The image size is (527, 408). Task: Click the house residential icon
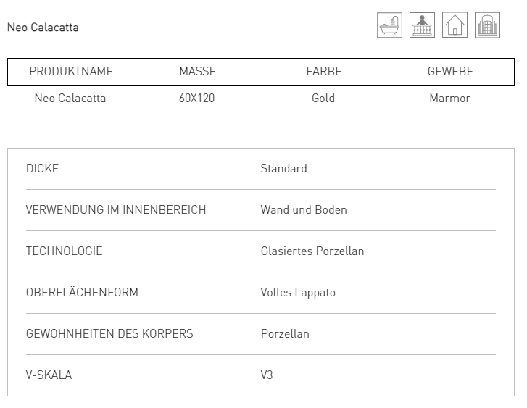point(455,25)
